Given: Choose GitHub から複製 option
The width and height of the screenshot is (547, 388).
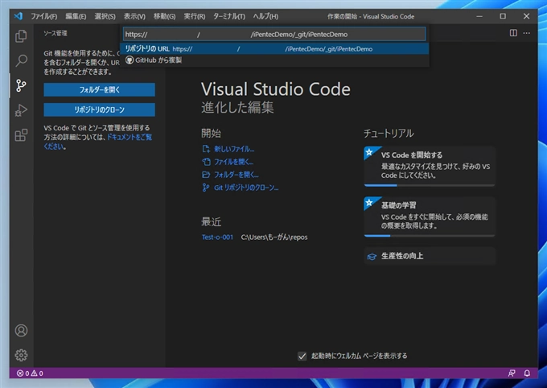Looking at the screenshot, I should pos(274,60).
